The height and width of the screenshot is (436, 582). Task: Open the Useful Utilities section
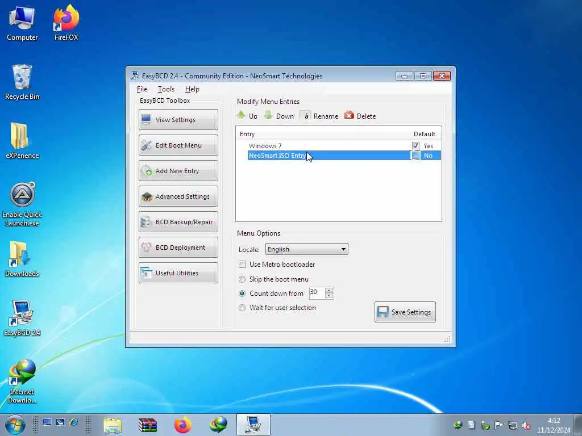(x=178, y=273)
